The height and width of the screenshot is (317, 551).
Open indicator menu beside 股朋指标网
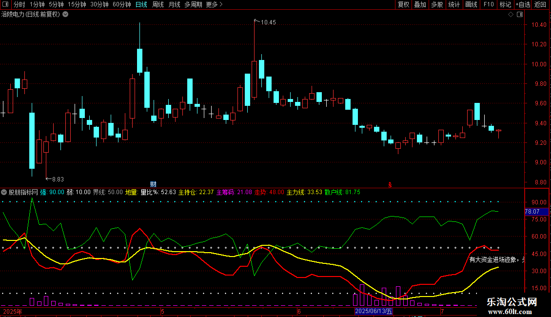[x=4, y=192]
